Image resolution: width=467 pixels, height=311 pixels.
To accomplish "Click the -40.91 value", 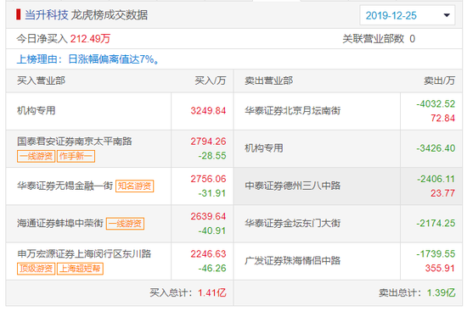I will pos(212,230).
